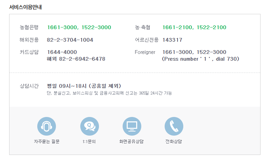Select the 1:1문의 text link
This screenshot has height=159, width=270.
(89, 141)
